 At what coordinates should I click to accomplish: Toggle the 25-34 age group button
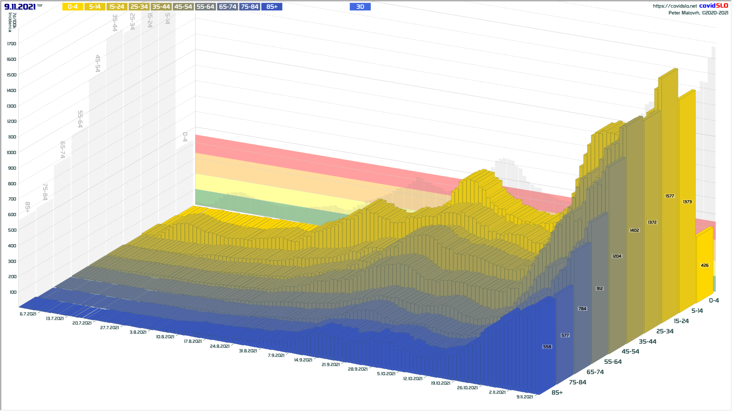click(x=139, y=7)
